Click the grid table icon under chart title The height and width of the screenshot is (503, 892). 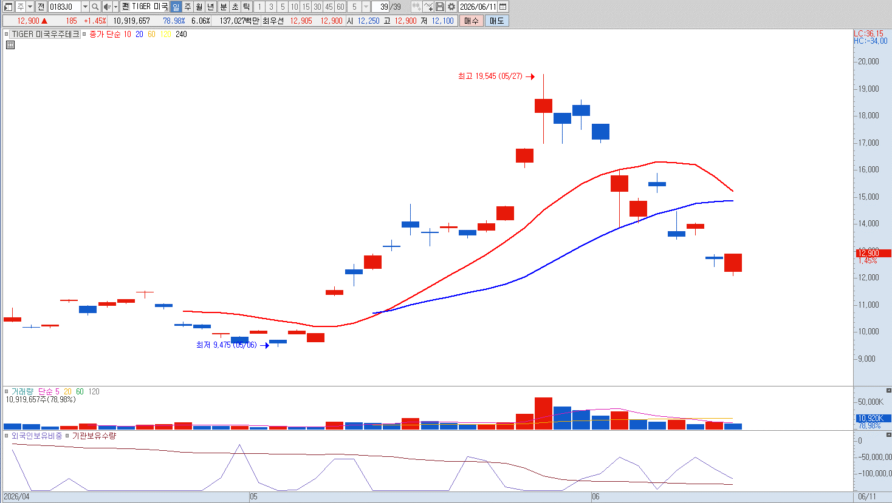pos(10,45)
